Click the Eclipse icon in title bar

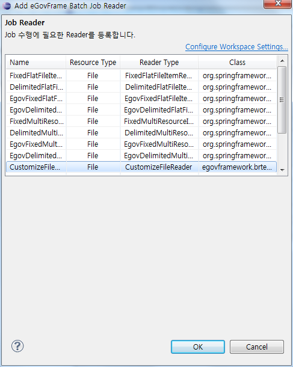pos(7,5)
